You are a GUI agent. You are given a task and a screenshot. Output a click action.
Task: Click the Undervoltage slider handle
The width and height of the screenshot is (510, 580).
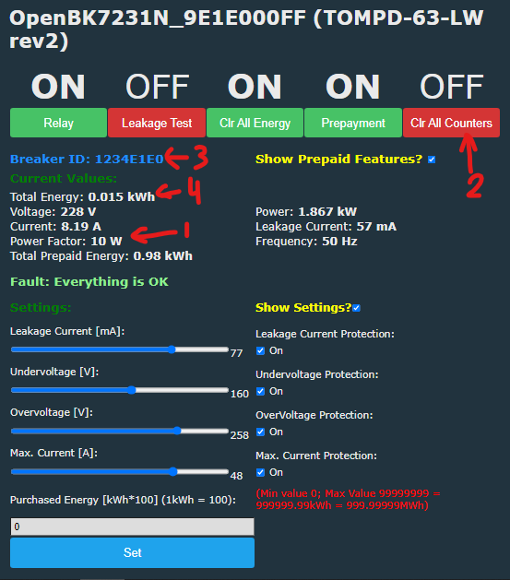pos(132,390)
